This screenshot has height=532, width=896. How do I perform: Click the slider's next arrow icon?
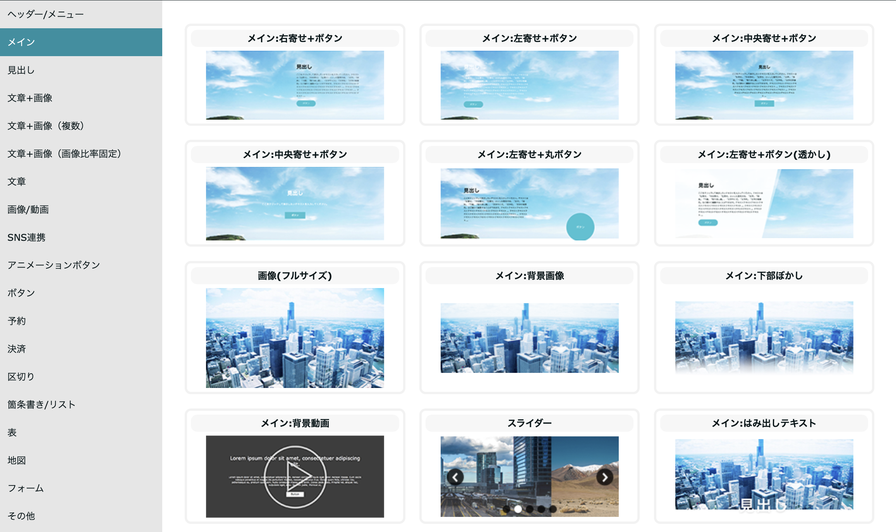point(604,477)
